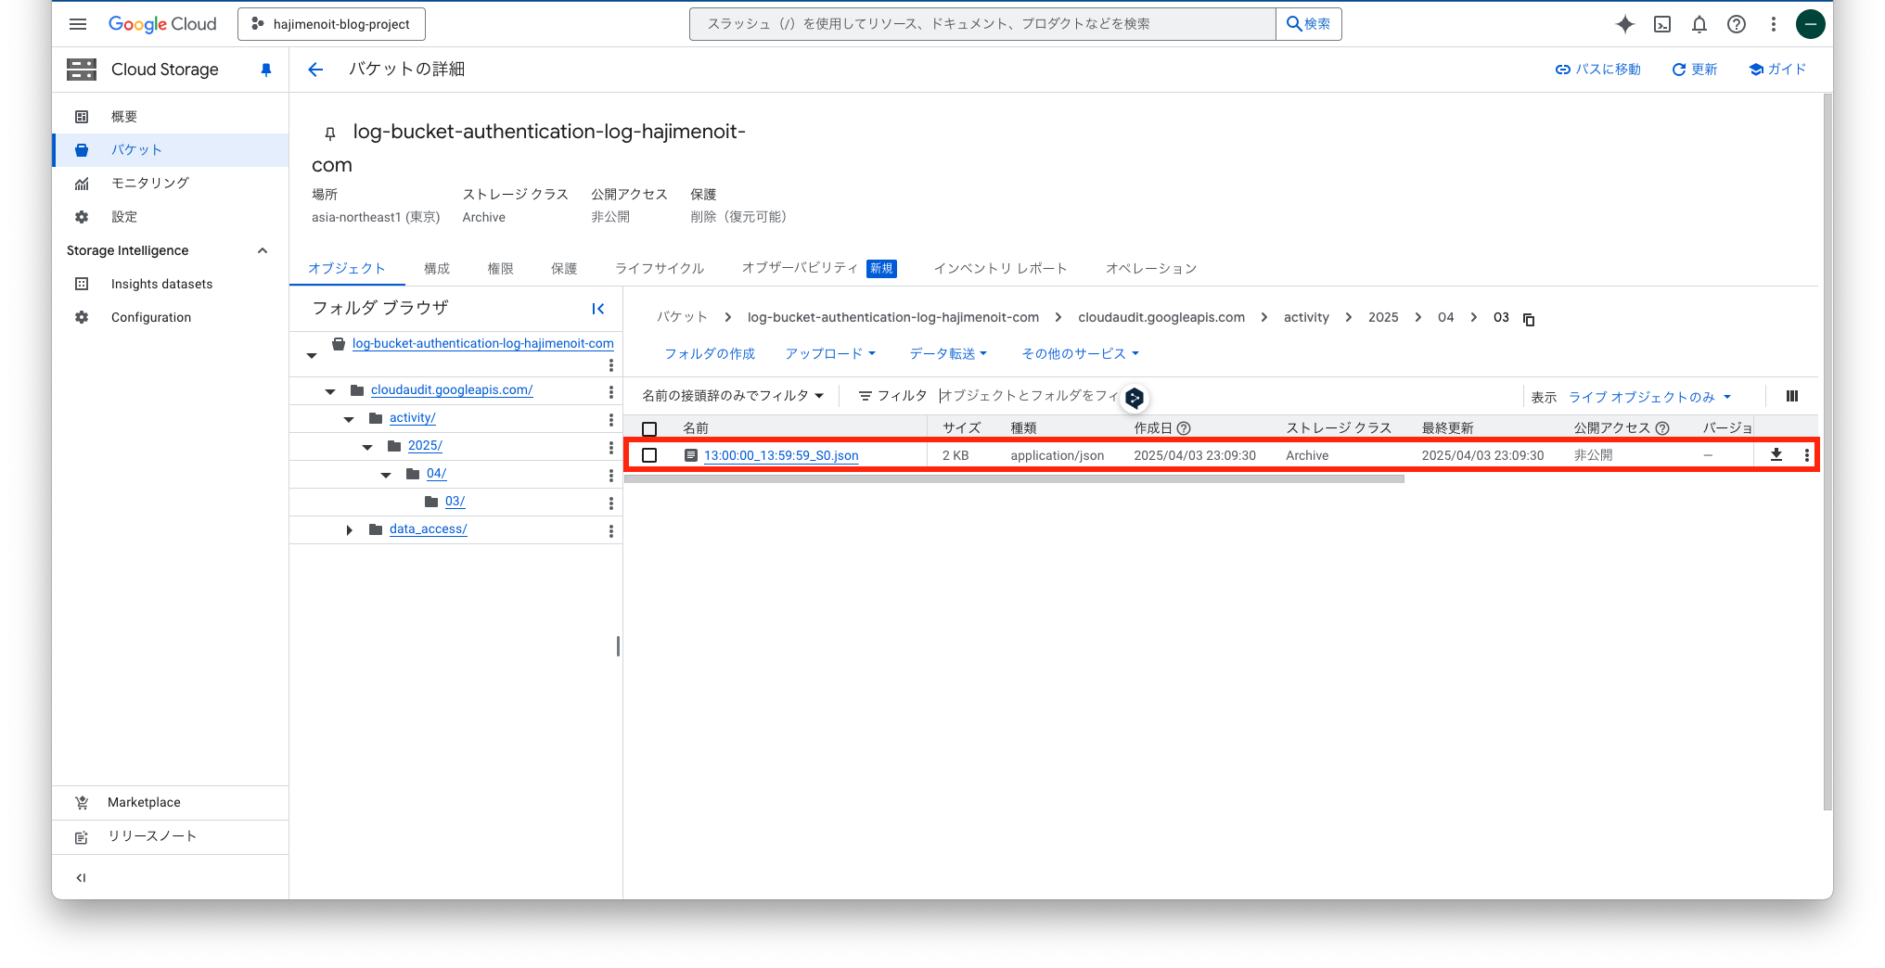Switch to the ライフサイクル tab
Screen dimensions: 1885x968
(x=660, y=268)
